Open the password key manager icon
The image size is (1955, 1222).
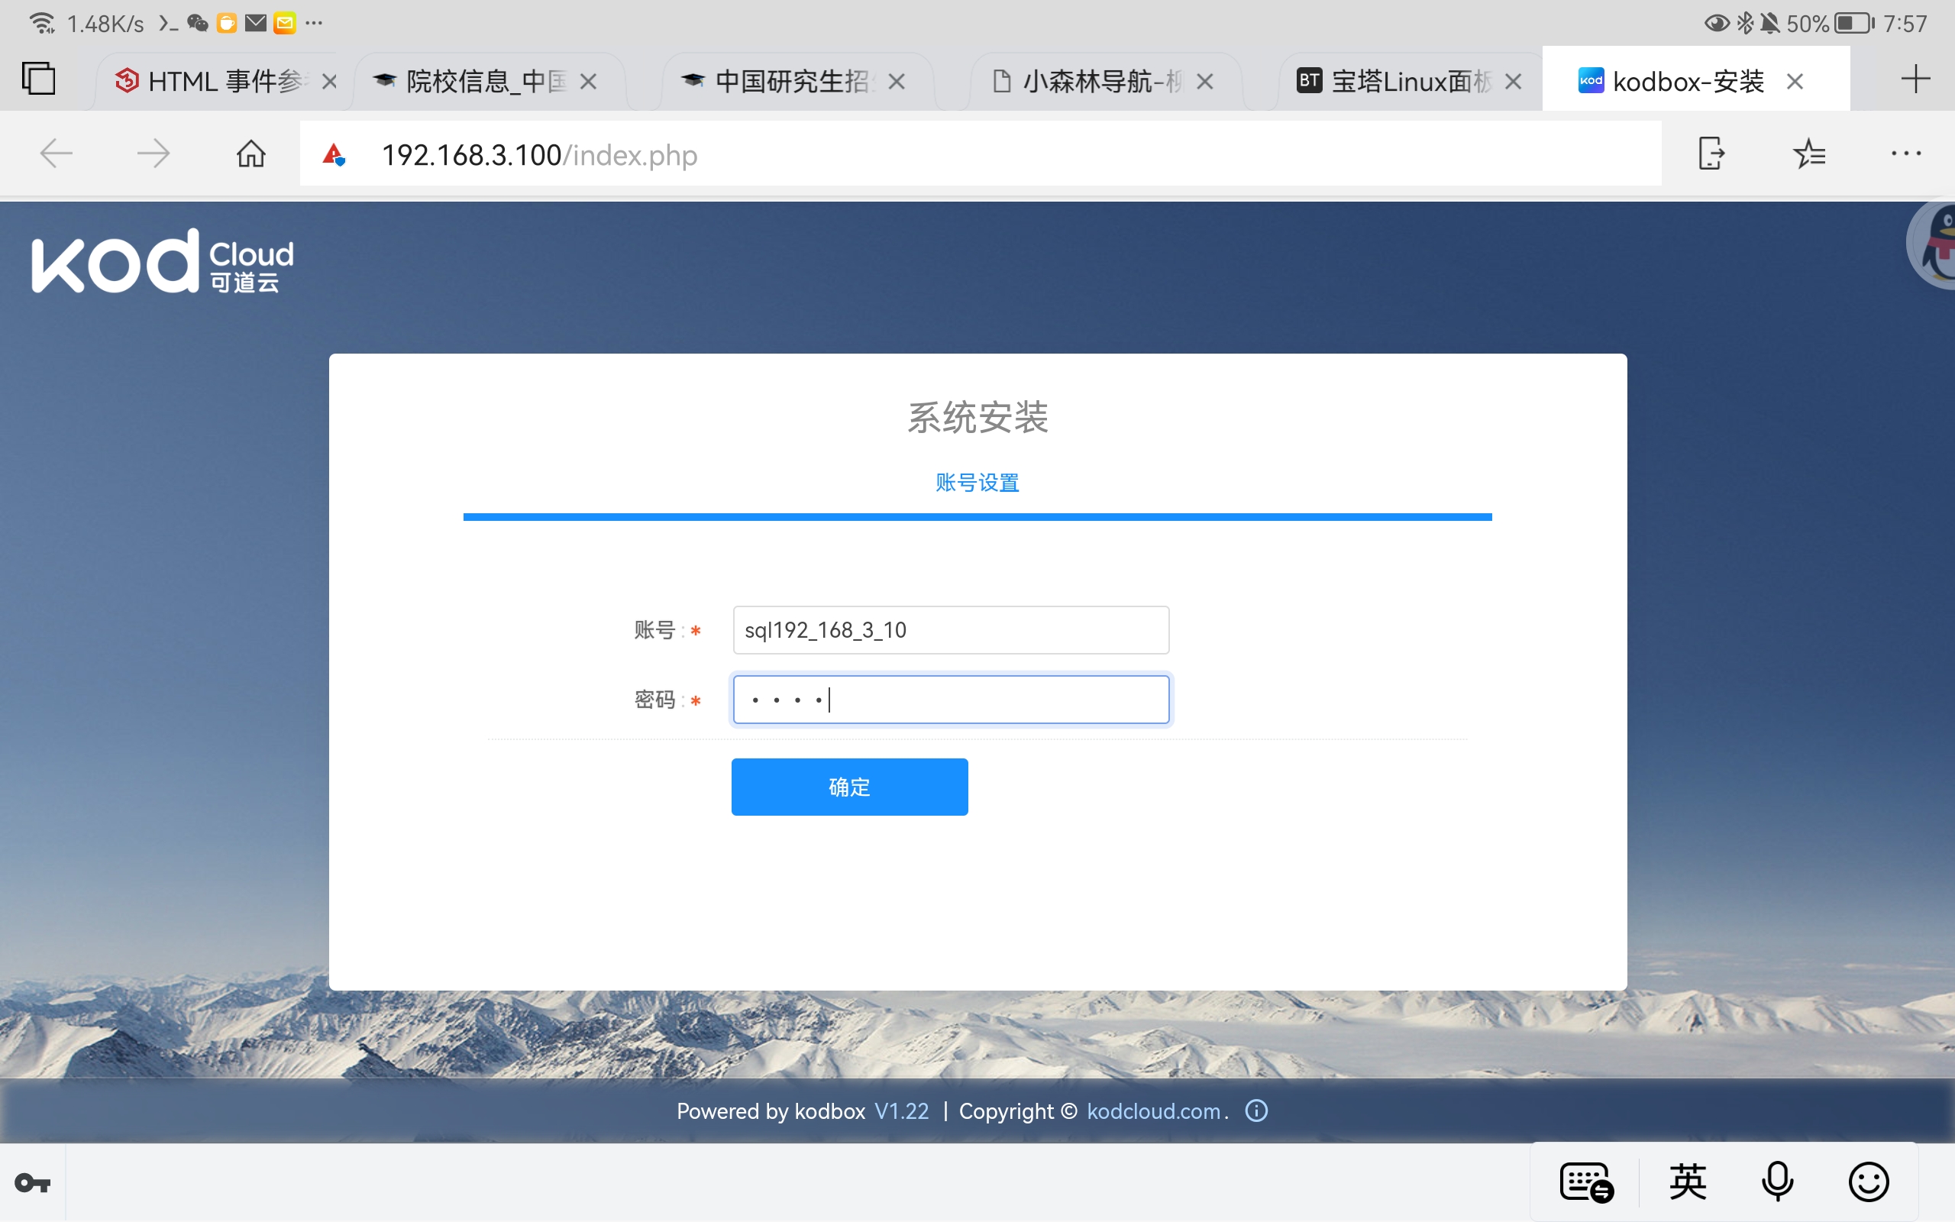tap(33, 1183)
